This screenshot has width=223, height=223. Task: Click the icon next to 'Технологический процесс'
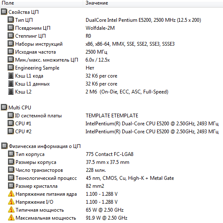tap(11, 178)
